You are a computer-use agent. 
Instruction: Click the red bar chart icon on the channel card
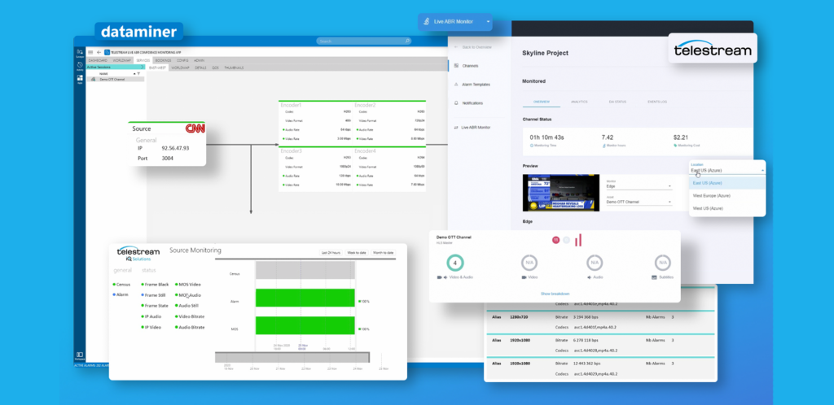pos(577,240)
